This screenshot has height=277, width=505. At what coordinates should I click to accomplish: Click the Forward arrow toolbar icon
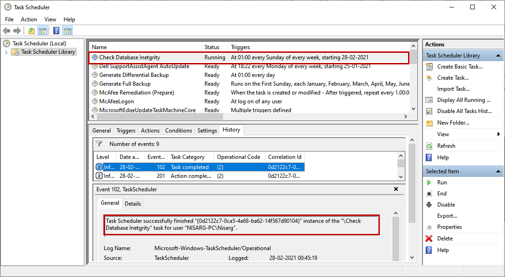(17, 31)
